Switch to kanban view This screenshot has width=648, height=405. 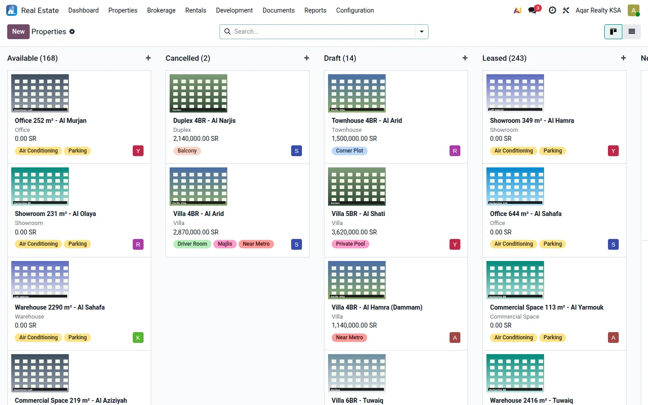pyautogui.click(x=613, y=31)
